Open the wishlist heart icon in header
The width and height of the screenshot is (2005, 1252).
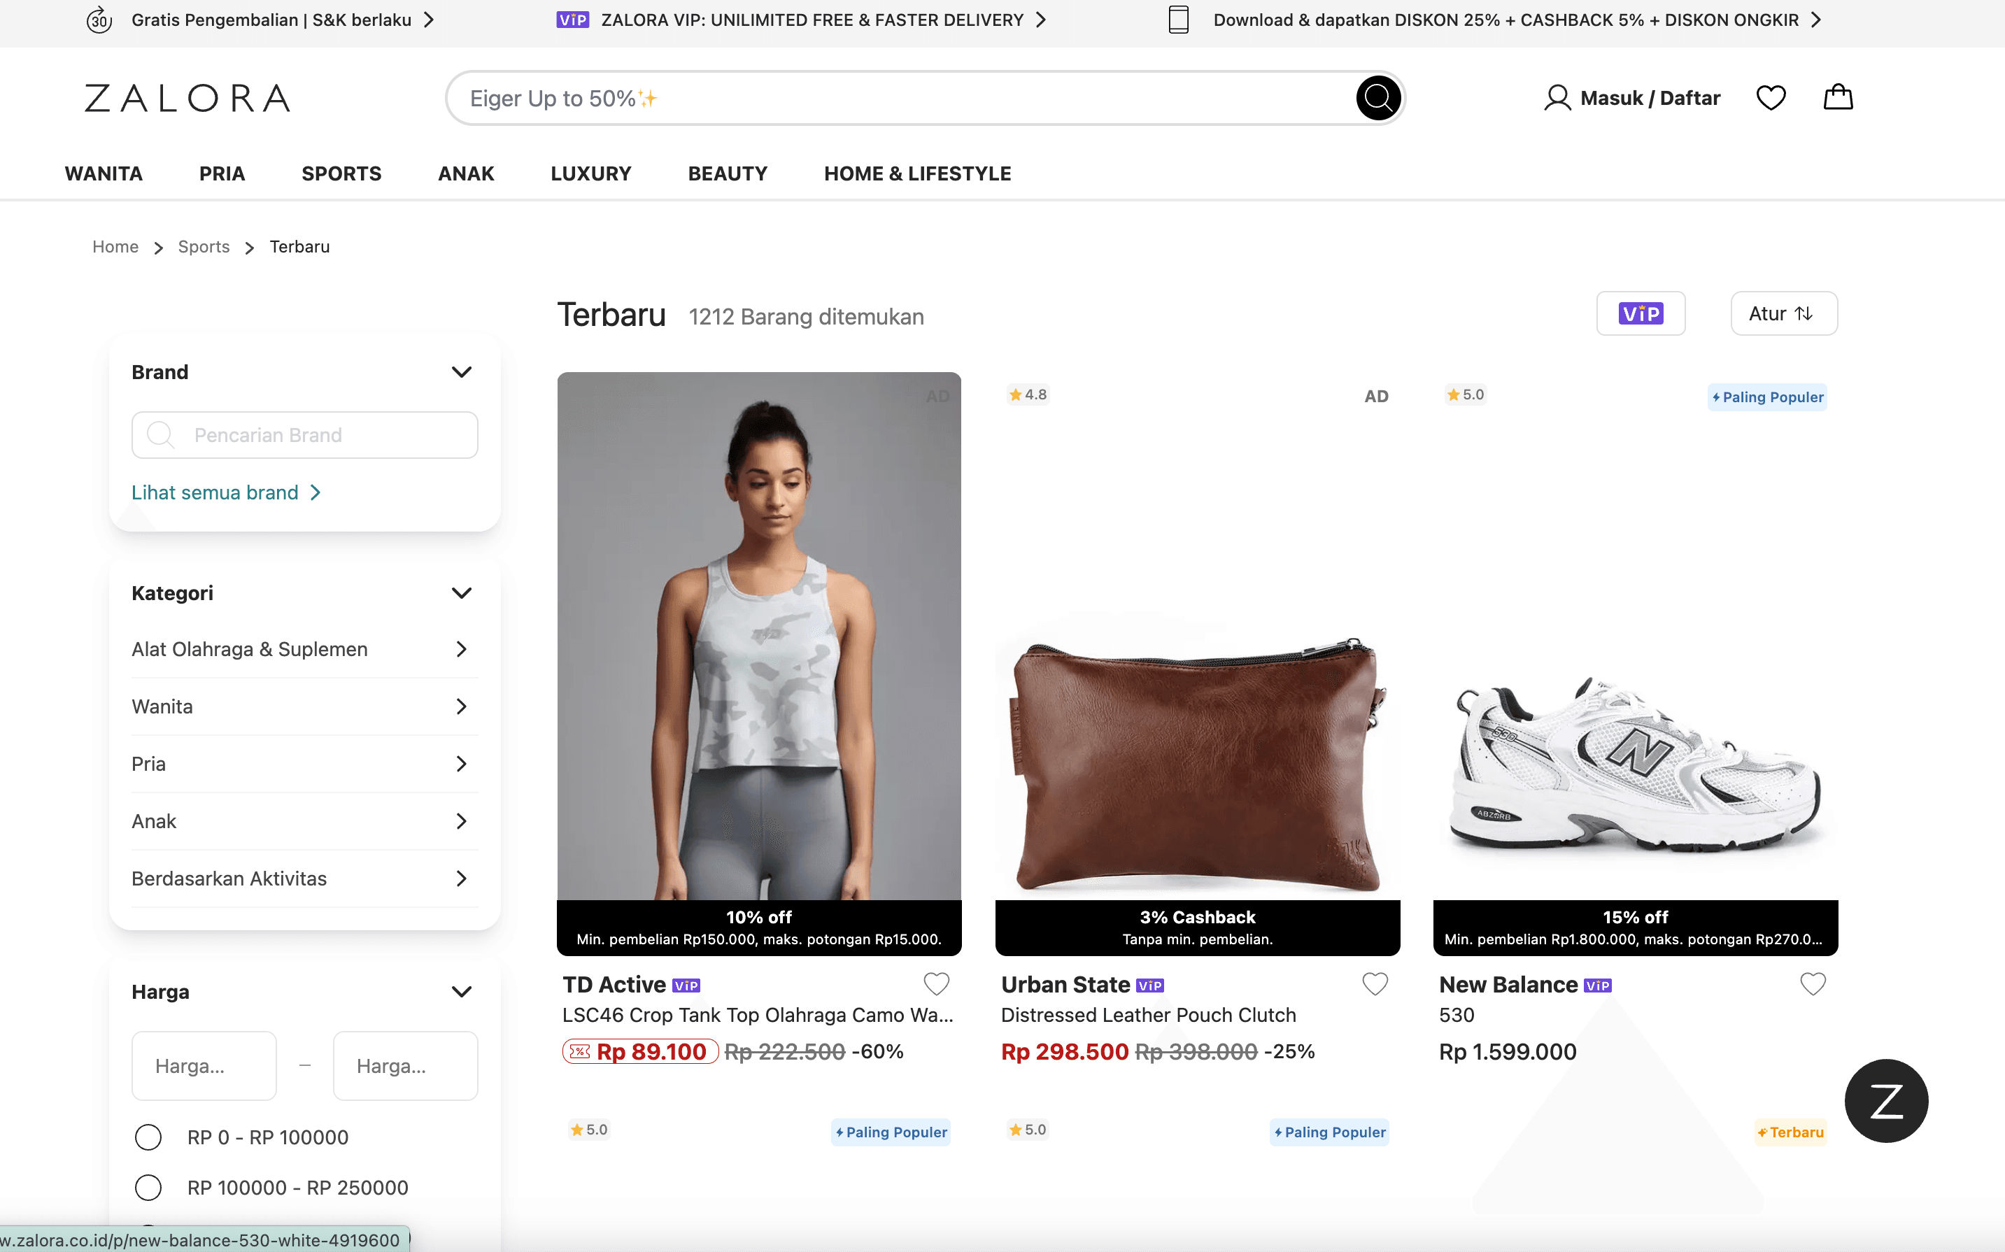click(x=1771, y=98)
